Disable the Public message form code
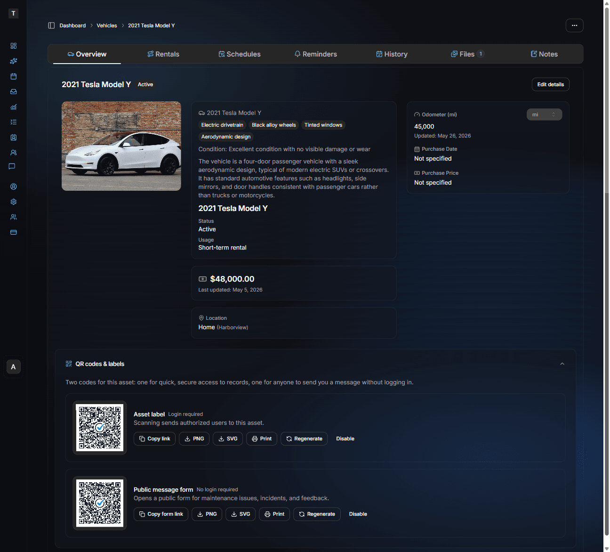 point(358,514)
